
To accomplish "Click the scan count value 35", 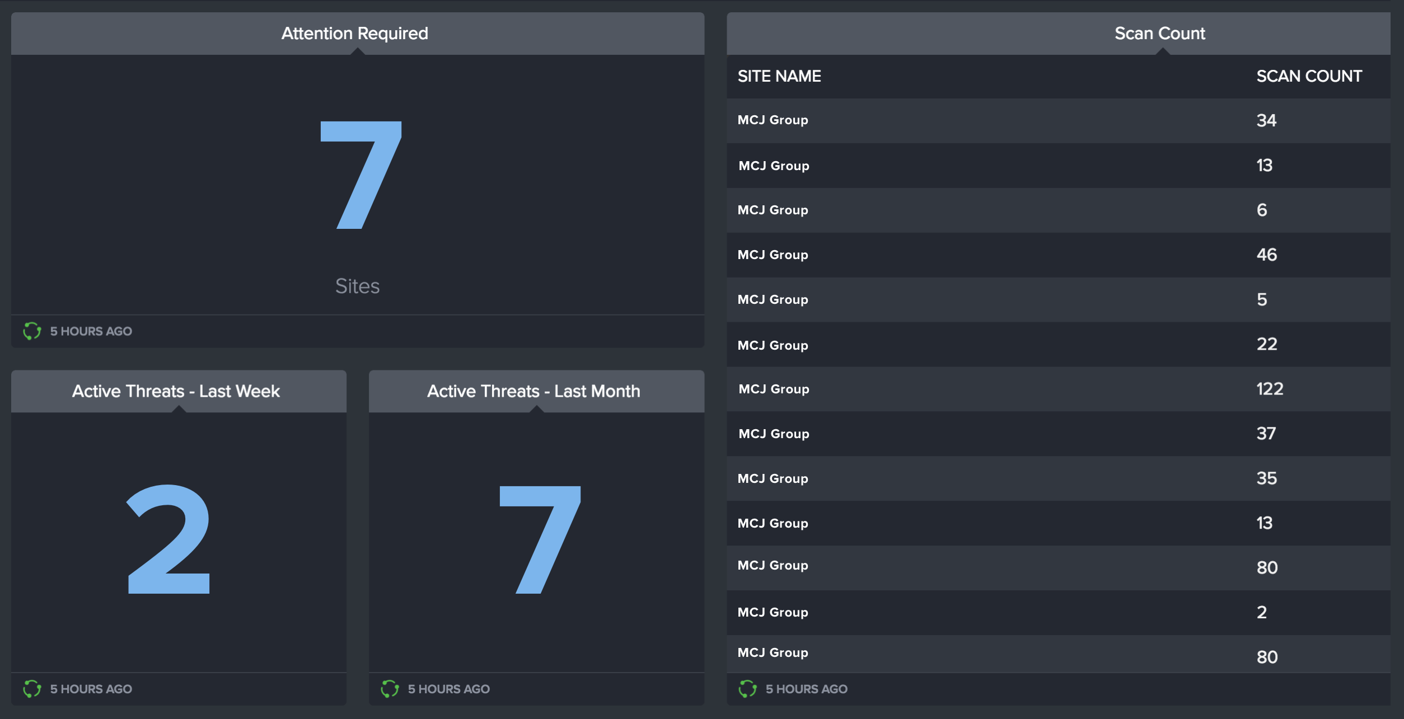I will (1267, 478).
